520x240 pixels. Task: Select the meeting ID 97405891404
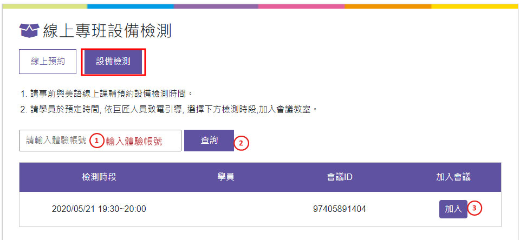[x=339, y=209]
